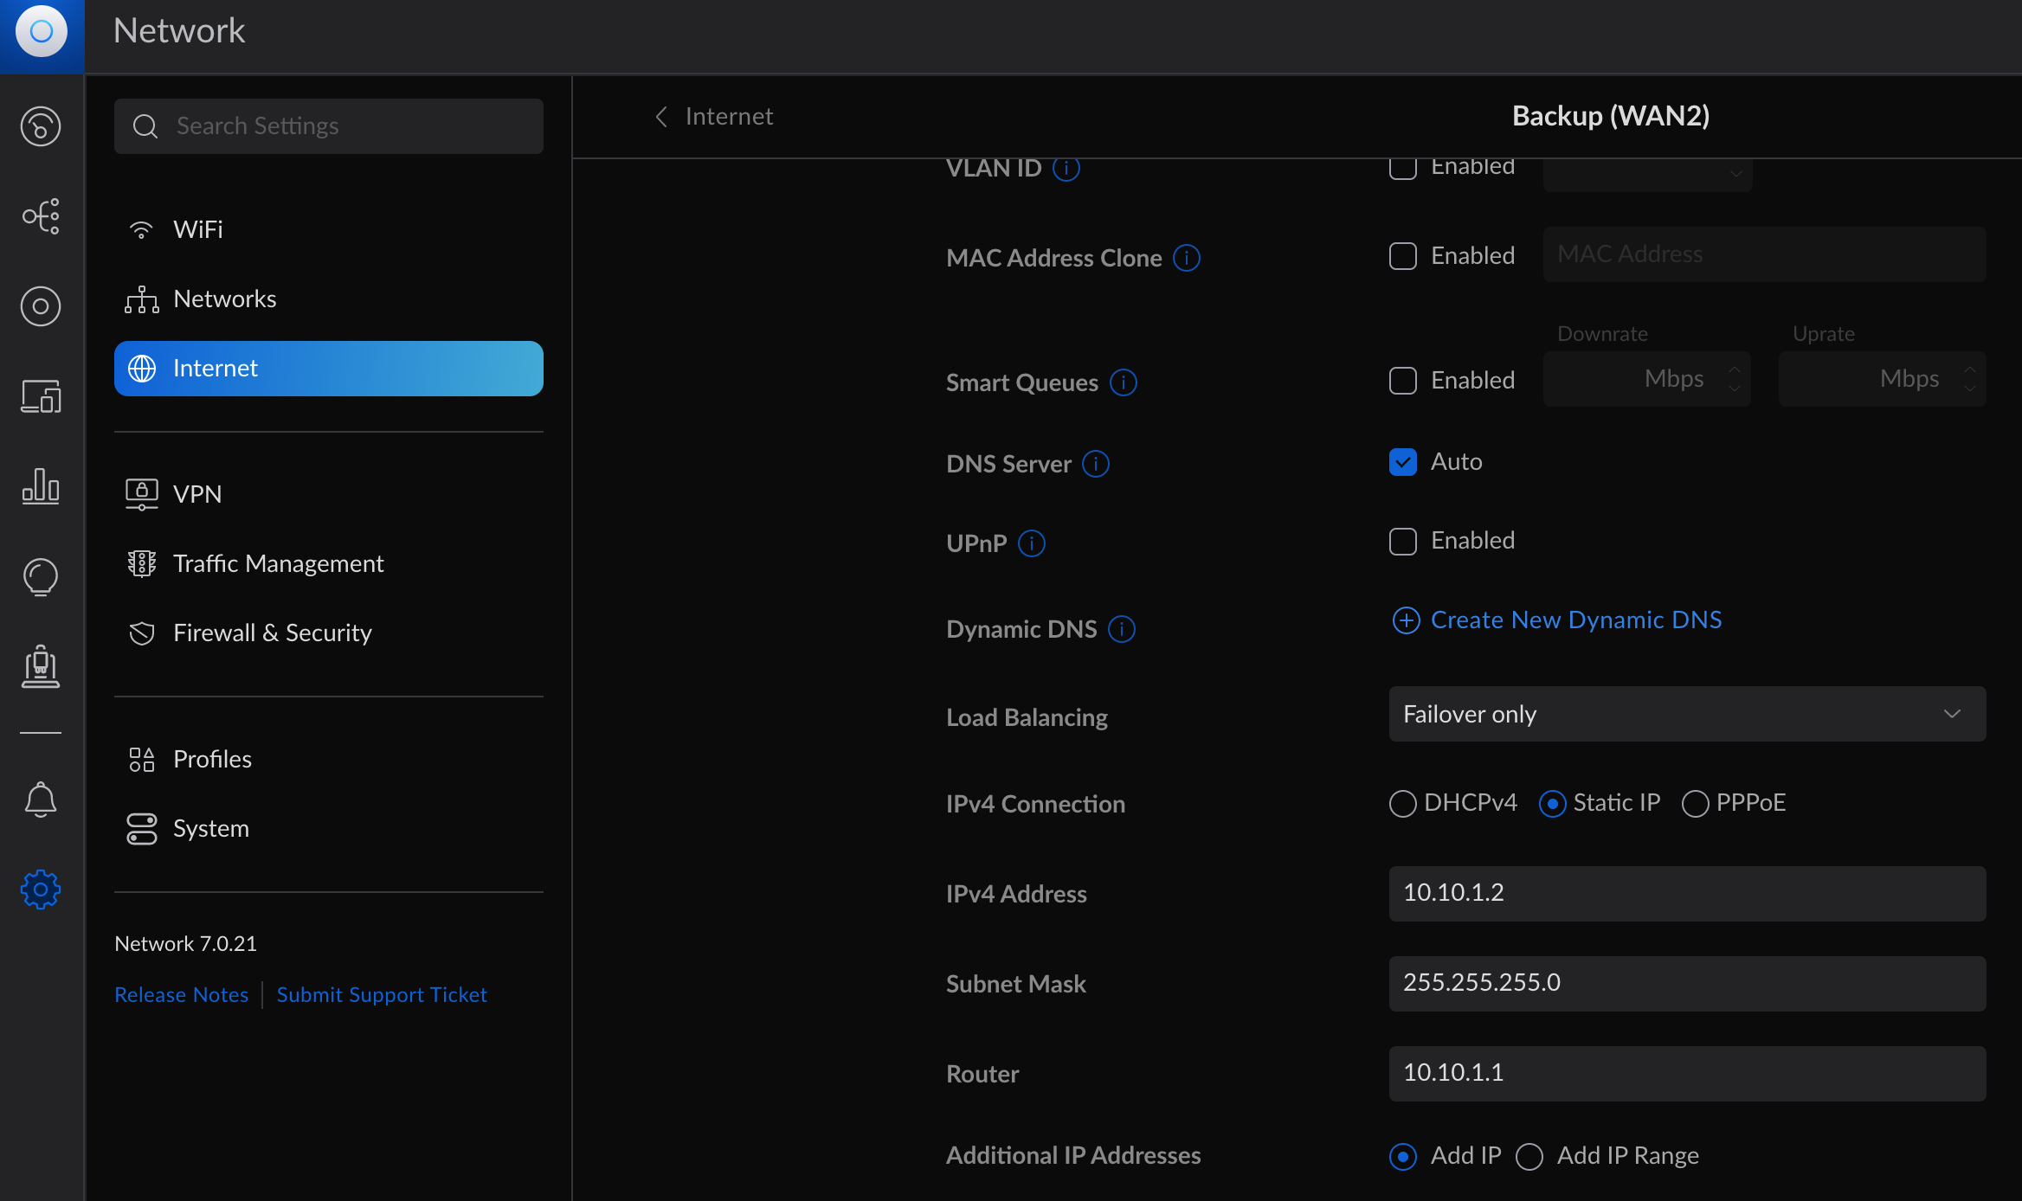2022x1201 pixels.
Task: Open the Firewall & Security settings
Action: click(x=272, y=633)
